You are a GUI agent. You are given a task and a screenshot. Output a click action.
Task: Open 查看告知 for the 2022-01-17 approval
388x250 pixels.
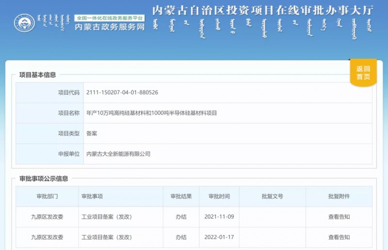[339, 237]
